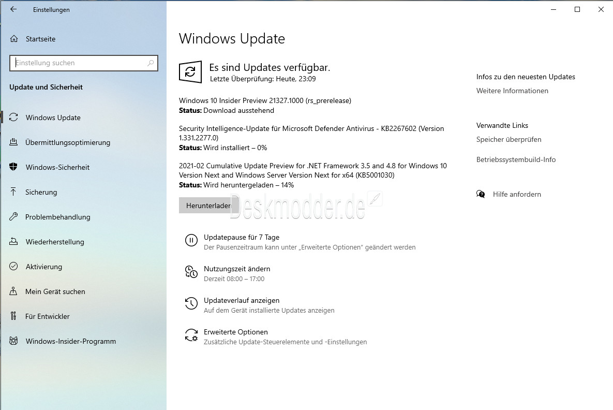
Task: Click the Herunterladen button
Action: tap(209, 206)
